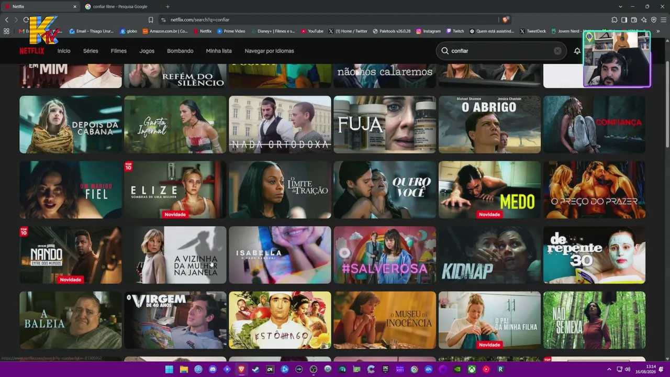Viewport: 670px width, 377px height.
Task: Open the Paletools bookmark
Action: pyautogui.click(x=392, y=31)
